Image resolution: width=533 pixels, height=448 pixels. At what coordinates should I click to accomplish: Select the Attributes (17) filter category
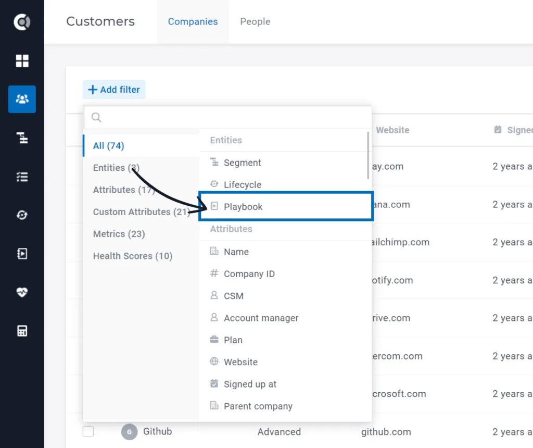pos(141,190)
